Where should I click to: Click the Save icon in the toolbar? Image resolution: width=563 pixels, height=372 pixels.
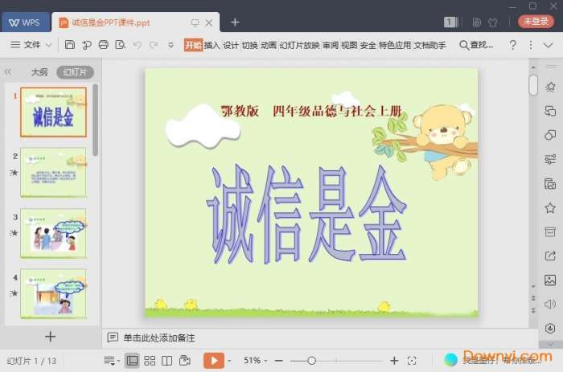[x=70, y=45]
